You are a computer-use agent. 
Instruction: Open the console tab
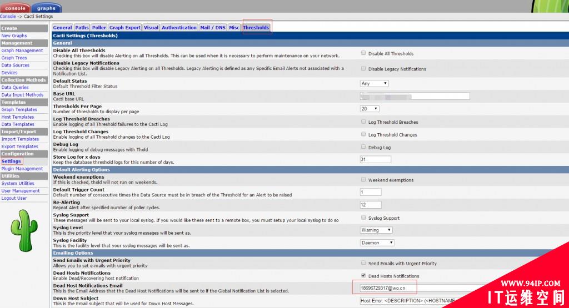click(15, 8)
